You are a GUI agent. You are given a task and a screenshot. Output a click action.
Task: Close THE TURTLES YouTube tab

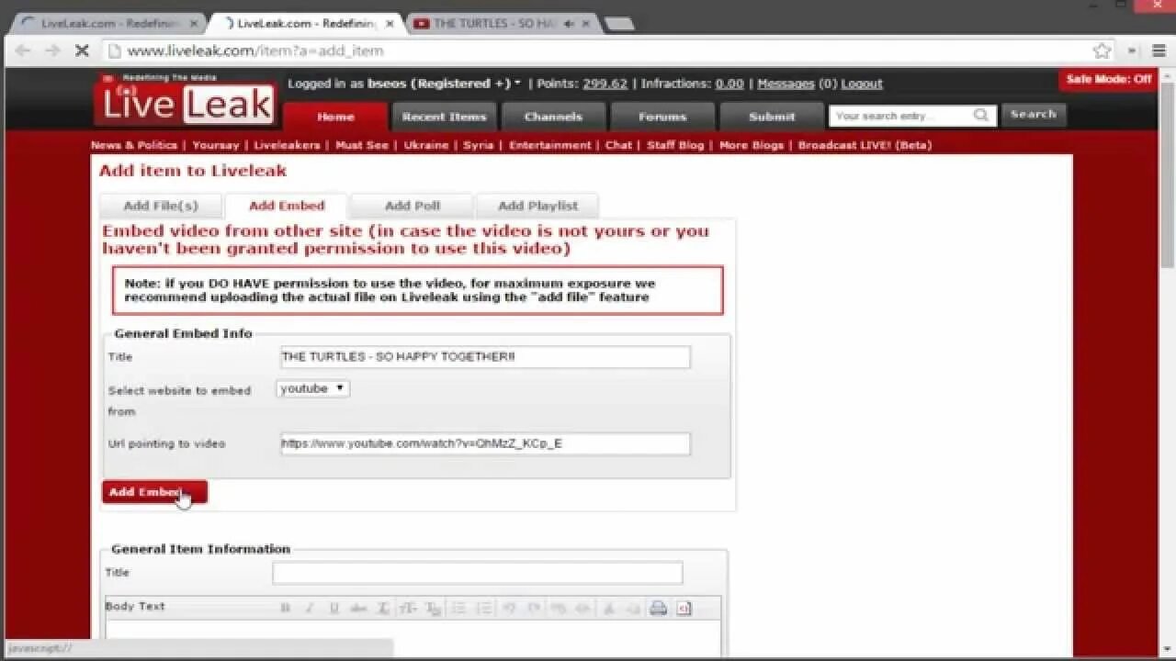tap(588, 24)
